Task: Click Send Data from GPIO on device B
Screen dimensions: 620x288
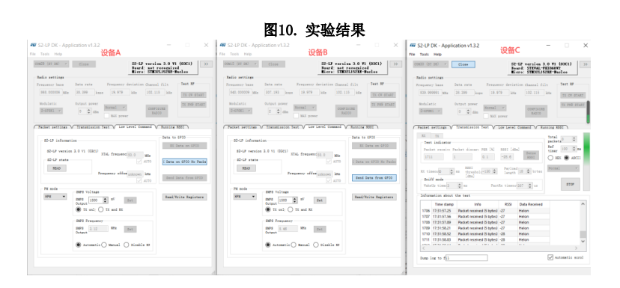Action: coord(374,178)
